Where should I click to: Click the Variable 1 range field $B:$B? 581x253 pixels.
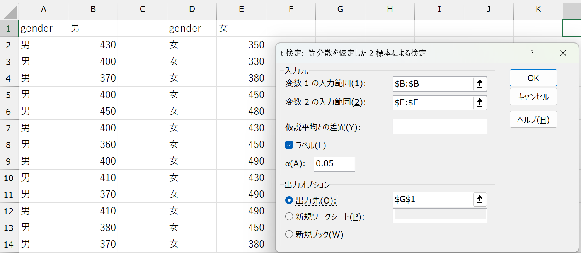(x=433, y=84)
